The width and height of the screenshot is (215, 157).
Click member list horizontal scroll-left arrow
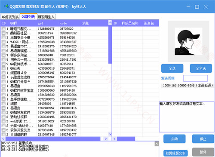114,139
